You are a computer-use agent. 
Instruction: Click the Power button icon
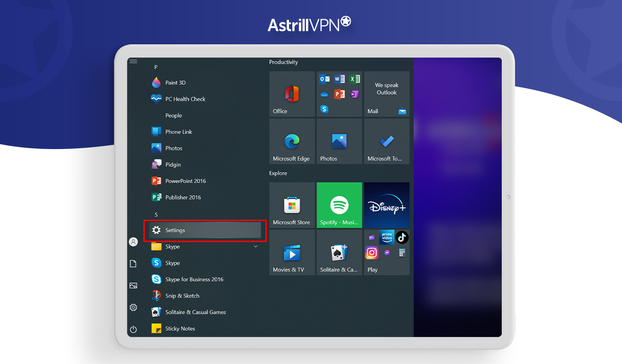pyautogui.click(x=133, y=329)
